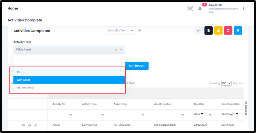Click the Activity No filter input
This screenshot has height=133, width=256.
click(58, 115)
